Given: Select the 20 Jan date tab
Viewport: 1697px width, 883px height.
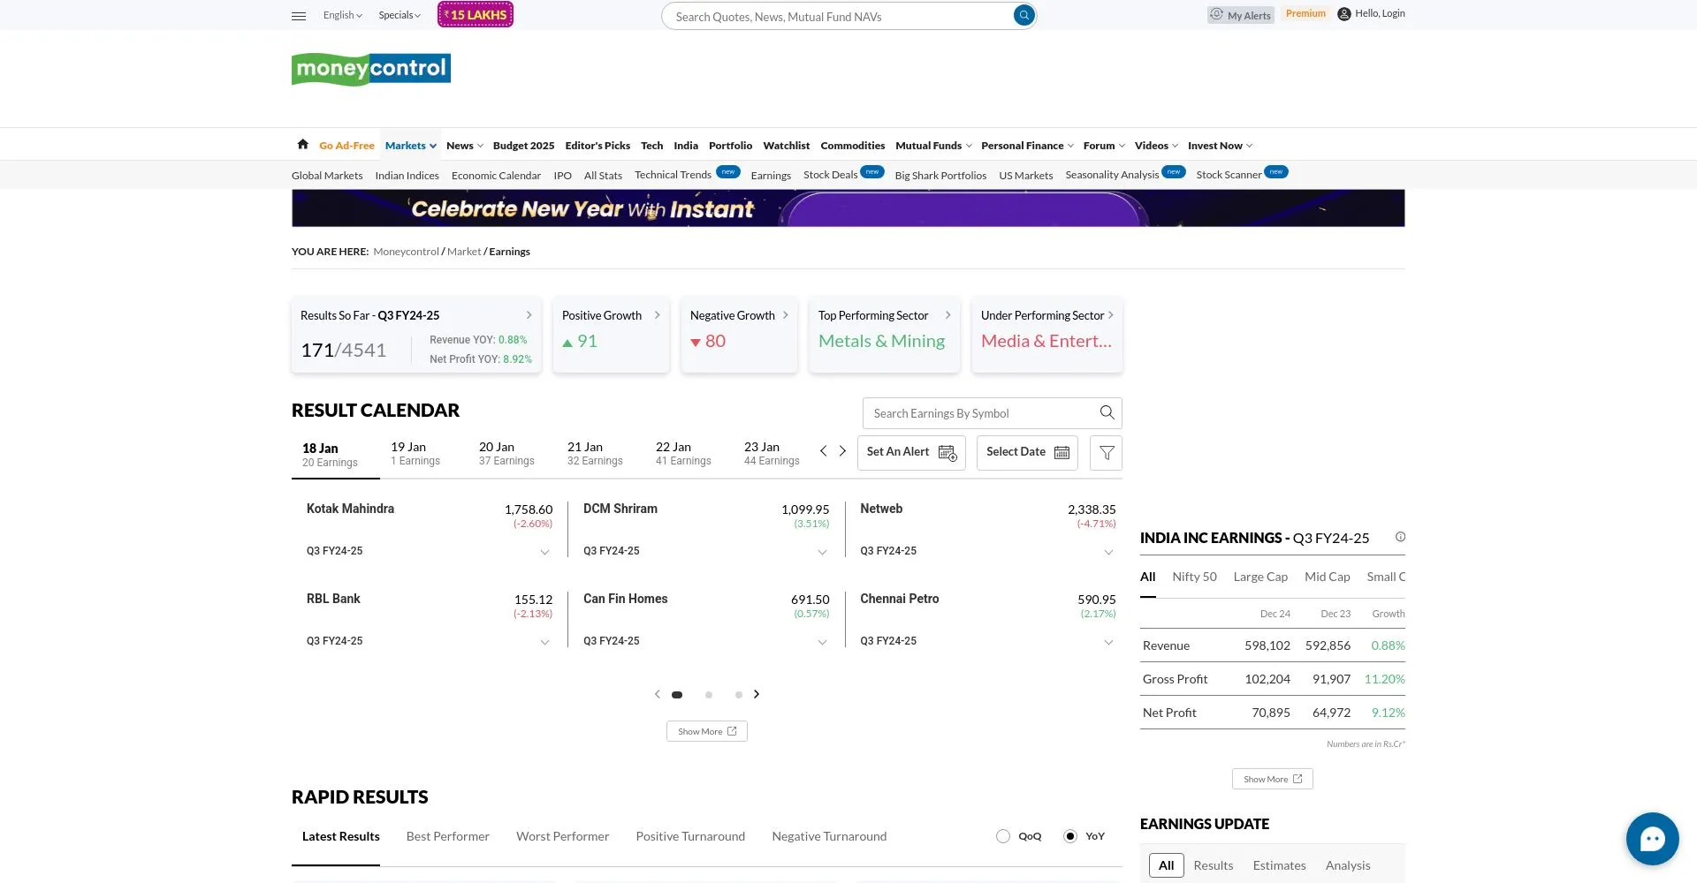Looking at the screenshot, I should [506, 454].
